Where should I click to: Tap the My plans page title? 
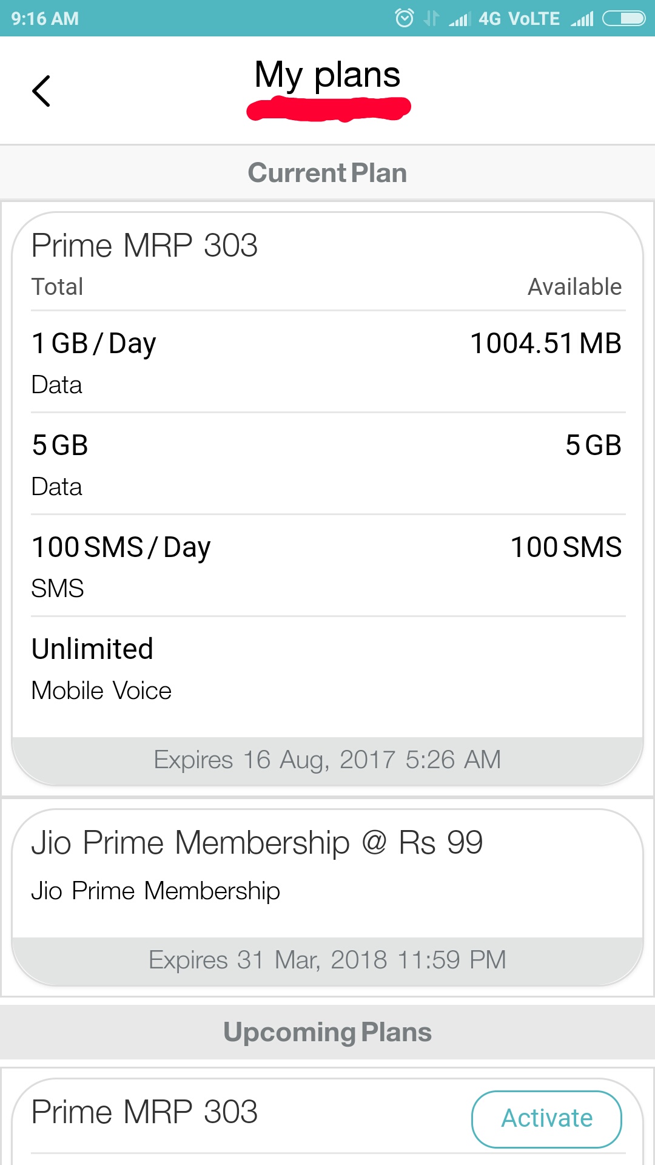[x=327, y=75]
